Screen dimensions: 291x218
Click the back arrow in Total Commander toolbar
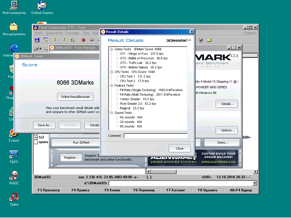click(92, 40)
